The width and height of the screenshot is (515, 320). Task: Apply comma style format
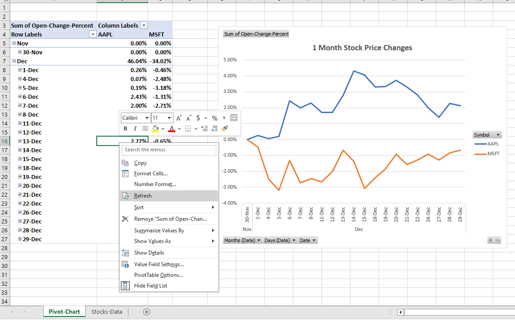coord(224,118)
